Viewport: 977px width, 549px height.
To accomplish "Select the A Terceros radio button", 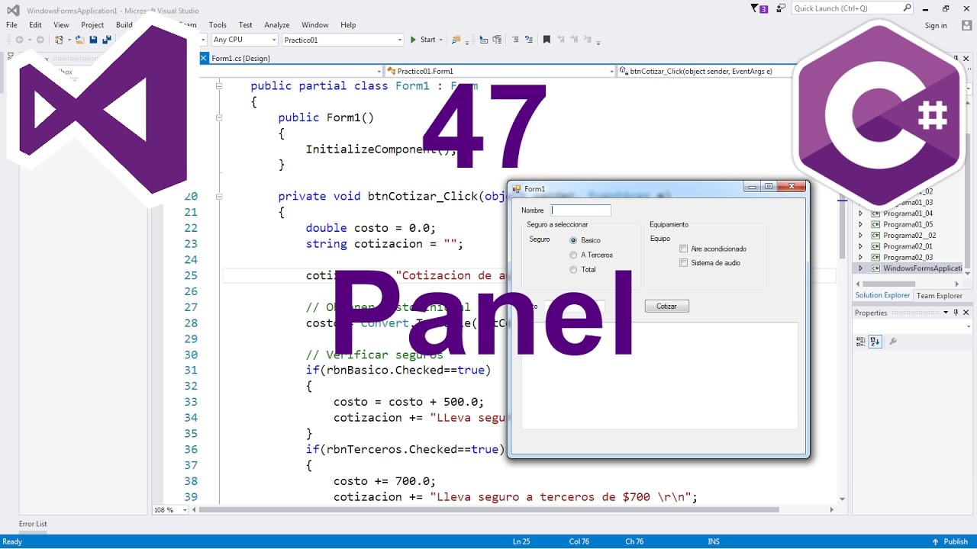I will click(x=573, y=255).
